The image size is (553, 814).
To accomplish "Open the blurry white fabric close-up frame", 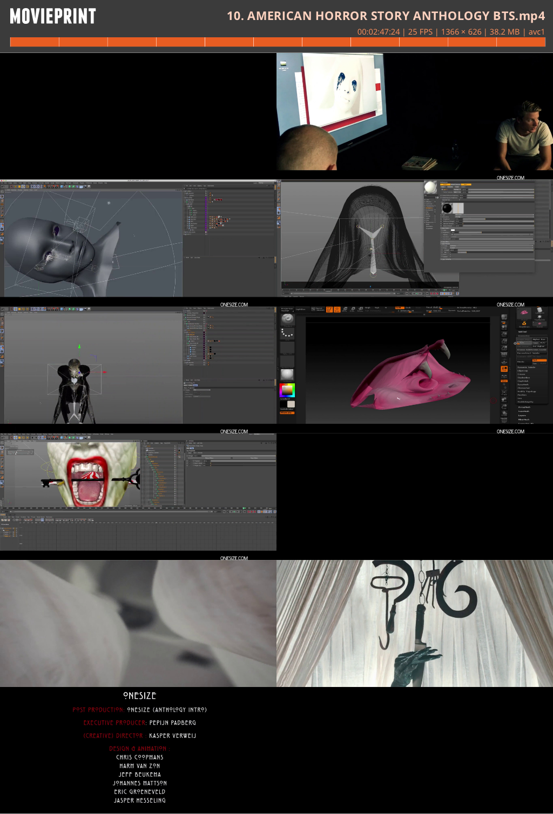I will (x=138, y=623).
